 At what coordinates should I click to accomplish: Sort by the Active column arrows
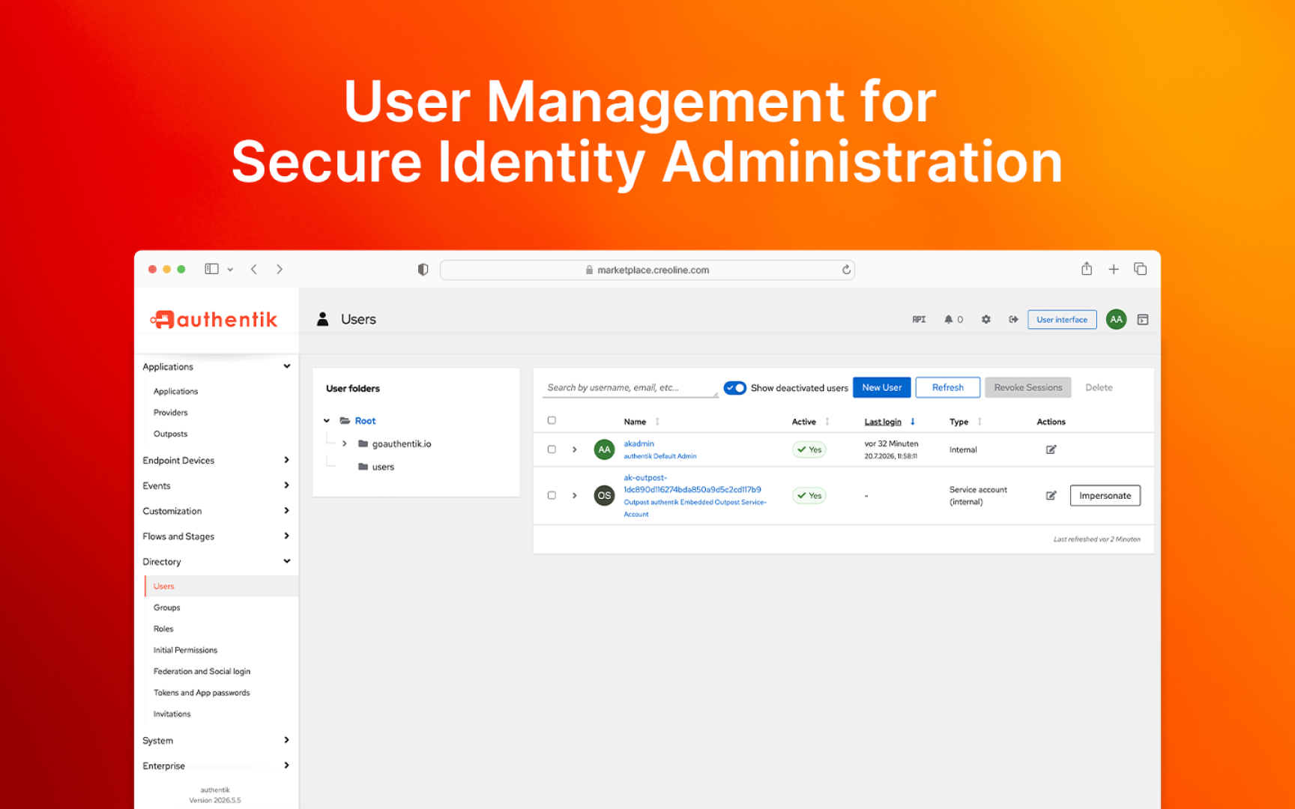pos(827,422)
